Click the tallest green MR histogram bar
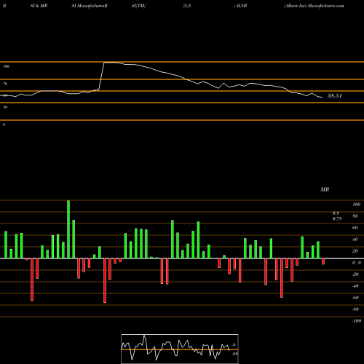The height and width of the screenshot is (364, 364). (x=68, y=229)
